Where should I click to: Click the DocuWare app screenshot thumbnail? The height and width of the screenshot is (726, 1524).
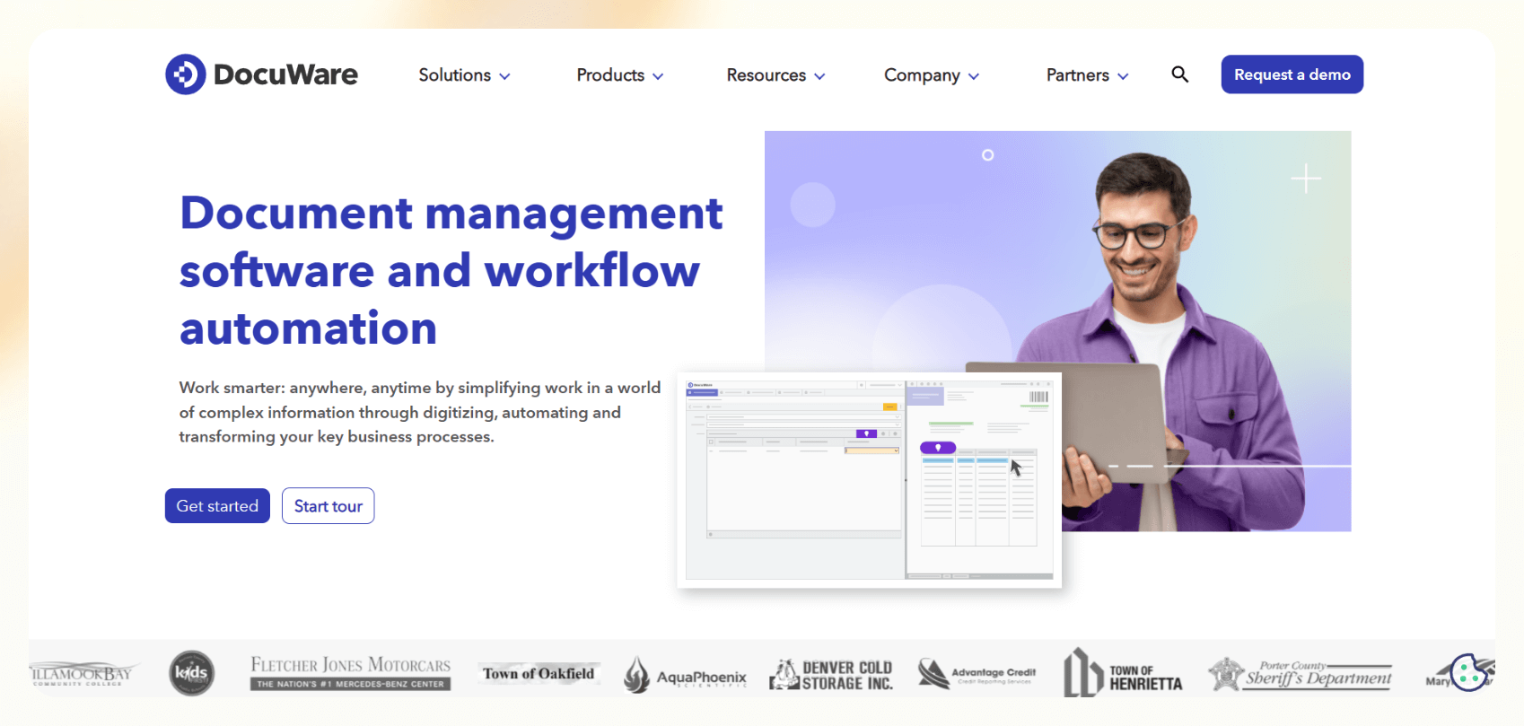pos(870,480)
